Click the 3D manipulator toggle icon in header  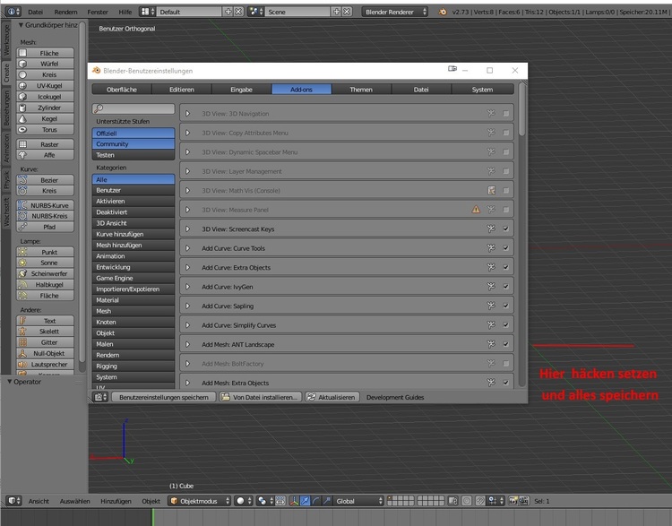pos(306,501)
